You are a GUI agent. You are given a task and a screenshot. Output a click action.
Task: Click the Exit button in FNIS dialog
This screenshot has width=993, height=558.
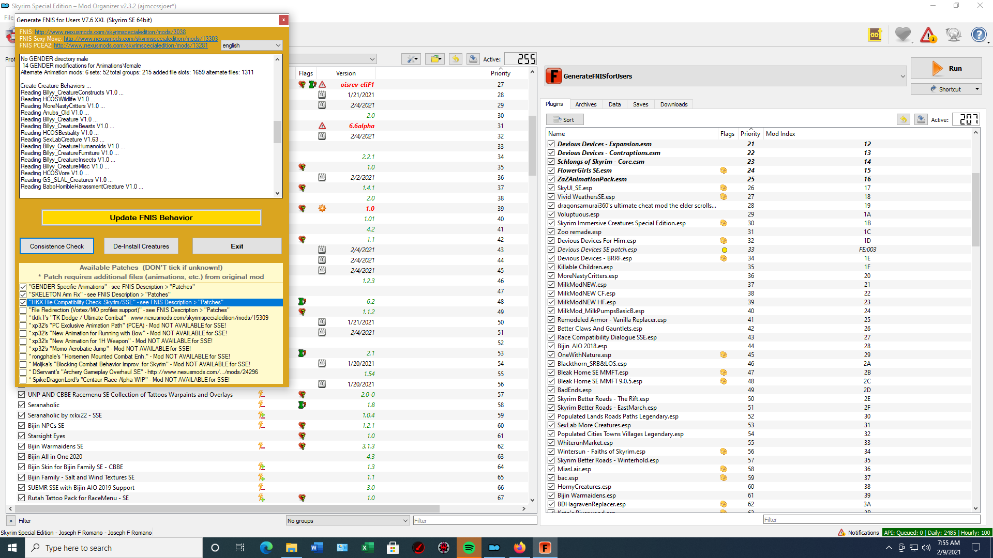237,246
